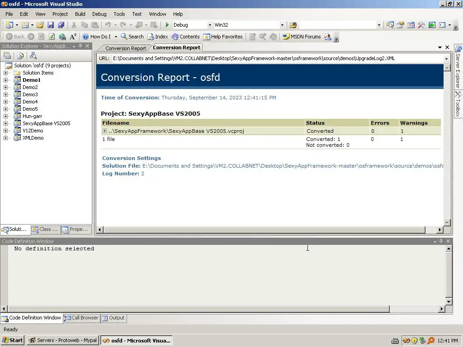463x347 pixels.
Task: Click Solution Explorer Show All Files icon
Action: 20,56
